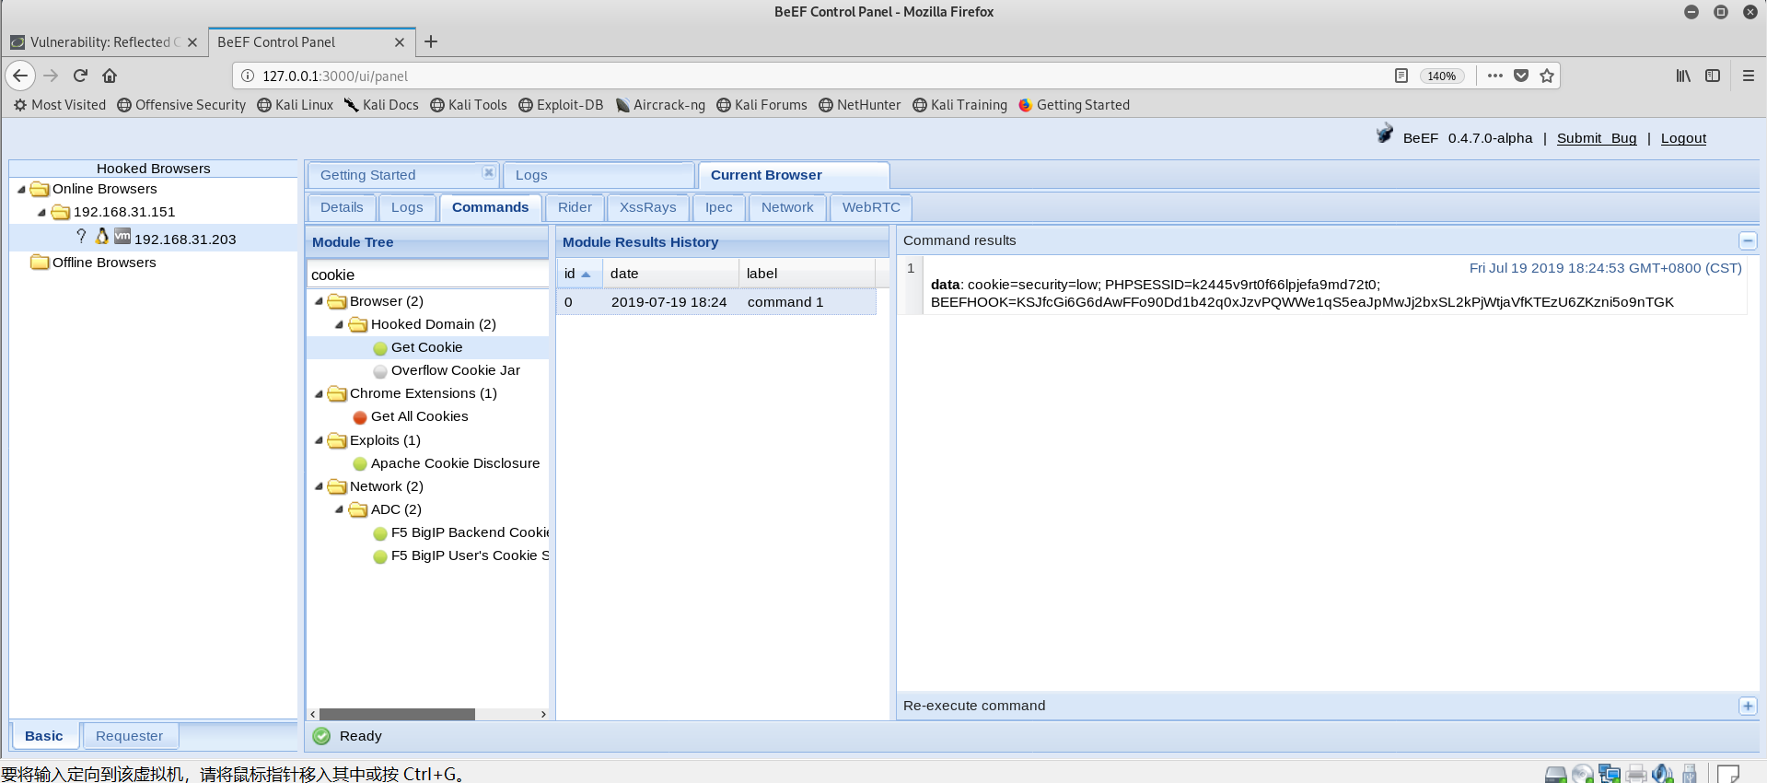Collapse the Online Browsers tree folder
The width and height of the screenshot is (1767, 783).
(x=21, y=189)
